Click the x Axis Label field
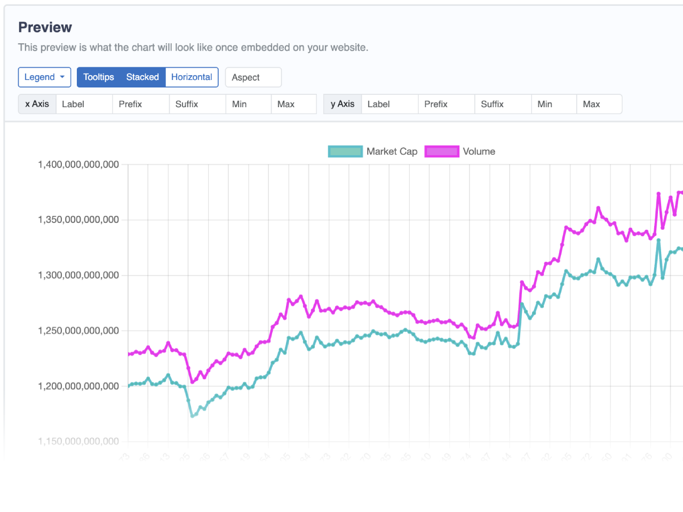The width and height of the screenshot is (683, 512). pos(84,104)
